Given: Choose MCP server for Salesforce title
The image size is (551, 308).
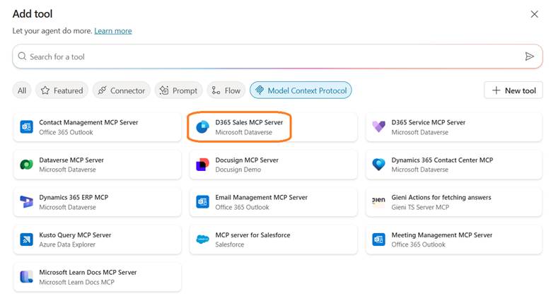Looking at the screenshot, I should [x=253, y=235].
